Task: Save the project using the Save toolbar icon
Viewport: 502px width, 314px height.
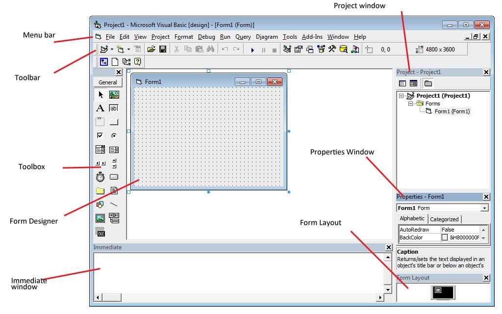Action: [x=163, y=49]
